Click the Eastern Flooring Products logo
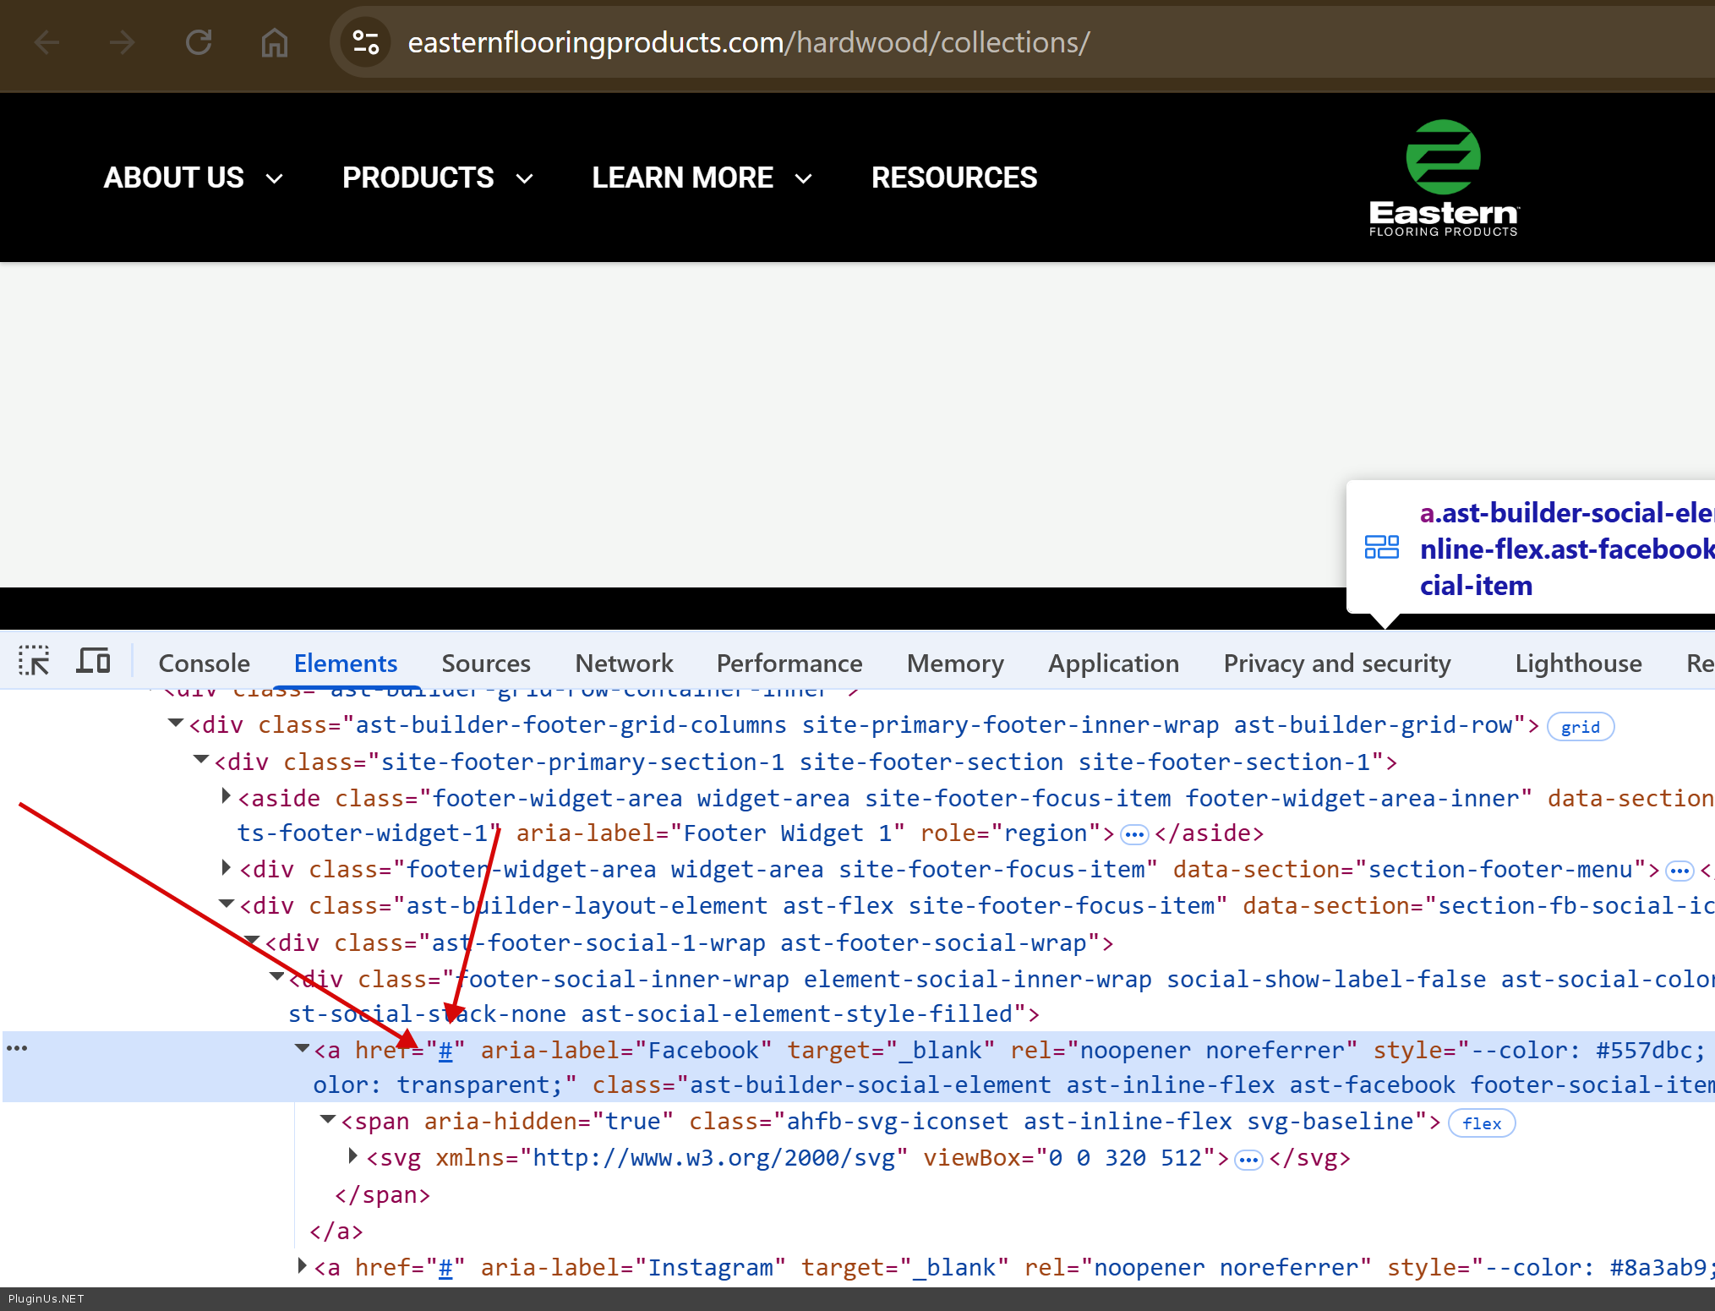 point(1443,178)
